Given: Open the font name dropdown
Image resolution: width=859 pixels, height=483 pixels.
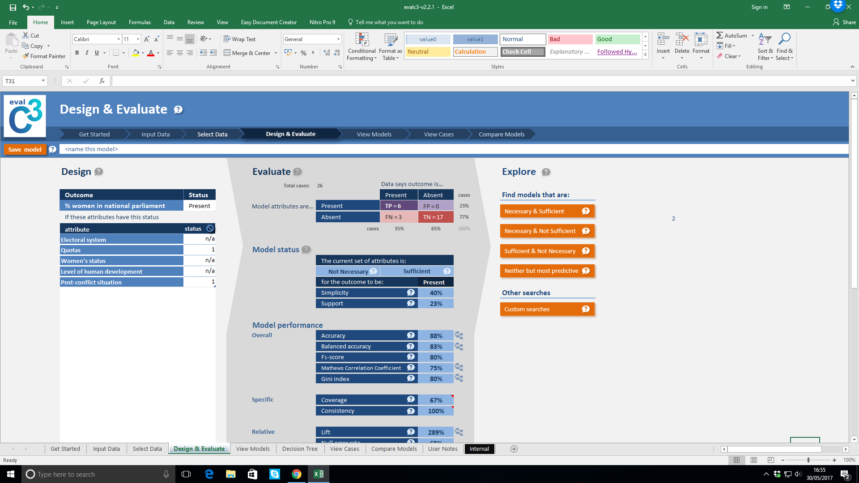Looking at the screenshot, I should coord(119,39).
